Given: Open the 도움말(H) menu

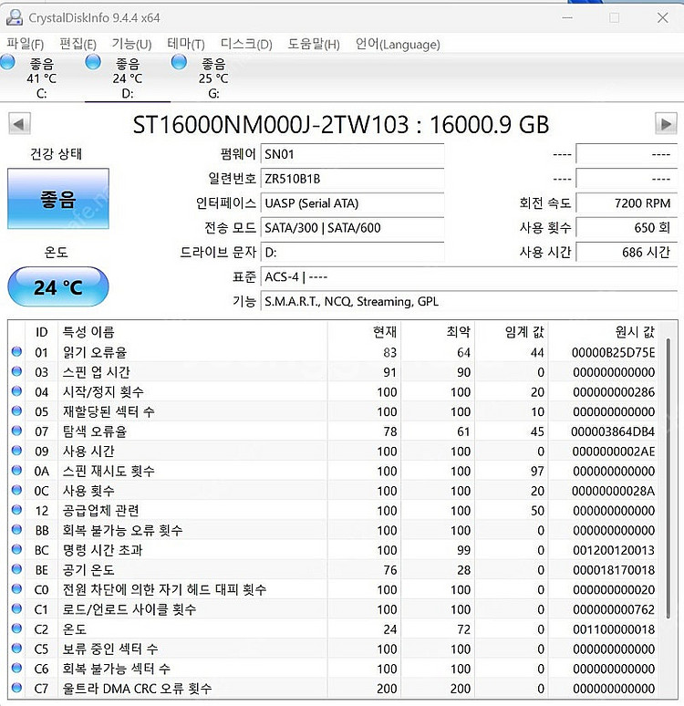Looking at the screenshot, I should pos(314,44).
